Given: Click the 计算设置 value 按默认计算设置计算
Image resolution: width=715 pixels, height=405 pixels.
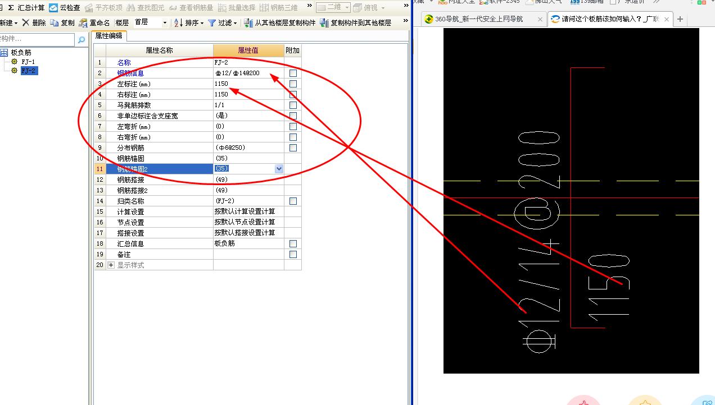Looking at the screenshot, I should tap(248, 211).
